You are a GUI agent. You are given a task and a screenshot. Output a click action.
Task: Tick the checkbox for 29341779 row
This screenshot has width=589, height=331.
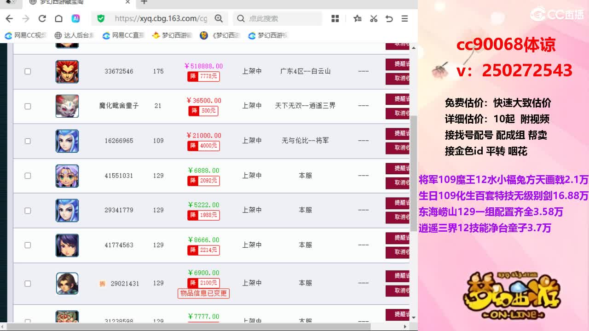click(x=28, y=211)
